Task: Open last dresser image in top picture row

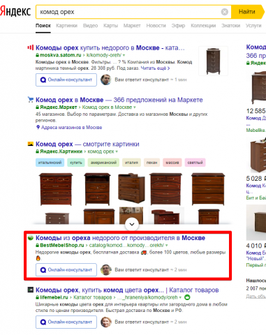Action: (208, 189)
